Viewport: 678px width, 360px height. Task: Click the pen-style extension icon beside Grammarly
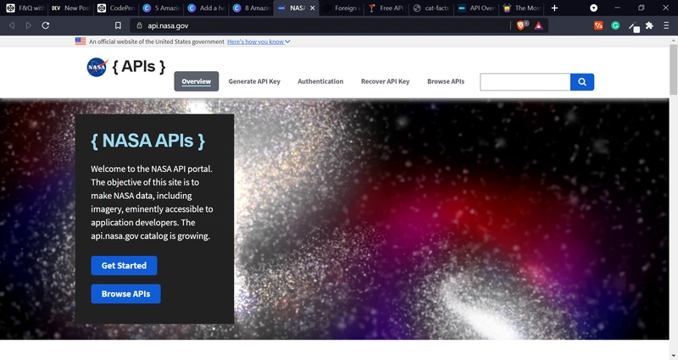pyautogui.click(x=633, y=27)
